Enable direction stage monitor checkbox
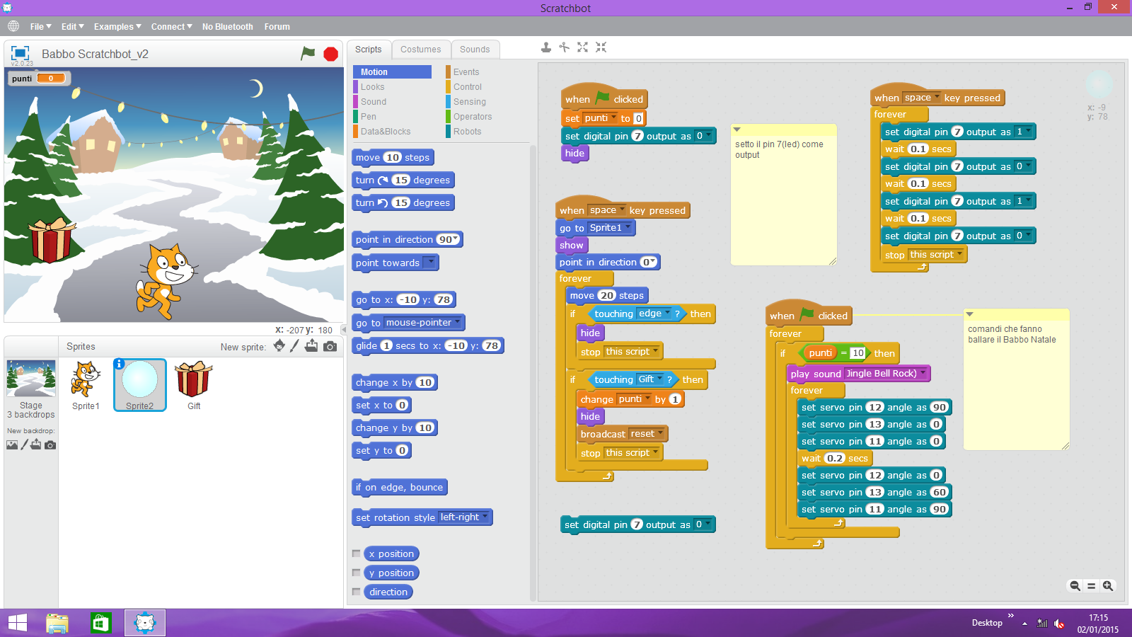Screen dimensions: 1132x637 click(x=357, y=592)
